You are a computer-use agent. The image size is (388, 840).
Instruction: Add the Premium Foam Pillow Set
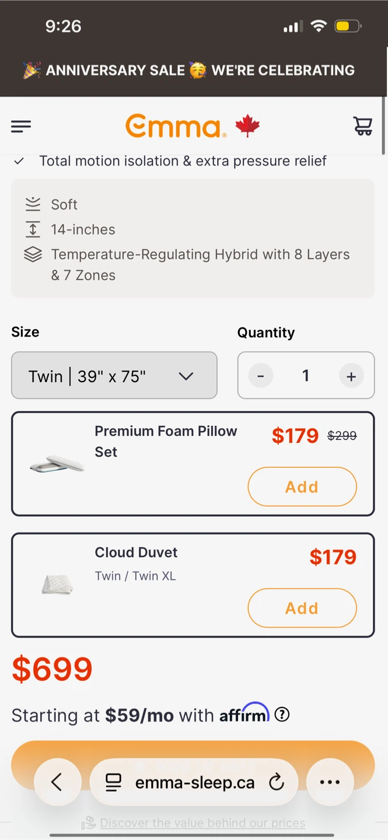coord(302,487)
